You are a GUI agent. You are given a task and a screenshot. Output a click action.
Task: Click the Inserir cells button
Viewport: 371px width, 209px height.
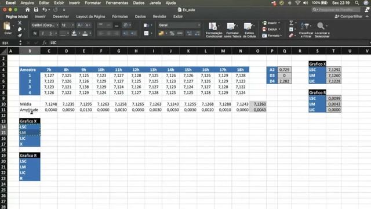271,23
